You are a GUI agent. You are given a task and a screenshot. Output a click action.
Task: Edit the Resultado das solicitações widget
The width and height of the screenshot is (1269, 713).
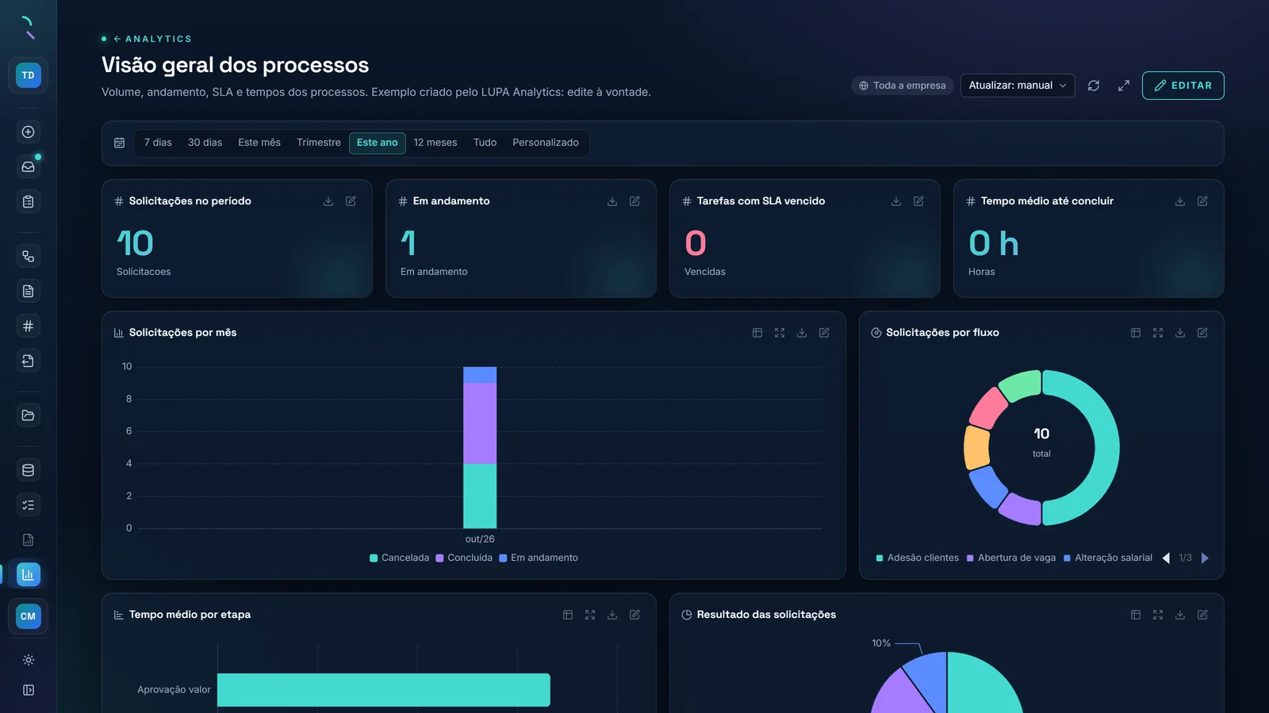1202,615
